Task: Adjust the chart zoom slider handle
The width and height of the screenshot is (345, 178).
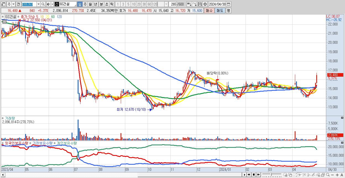Action: [271, 175]
